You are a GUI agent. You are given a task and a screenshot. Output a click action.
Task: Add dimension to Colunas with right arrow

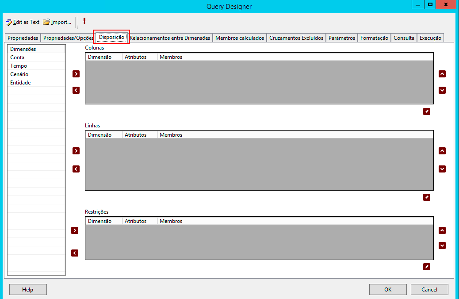point(76,74)
